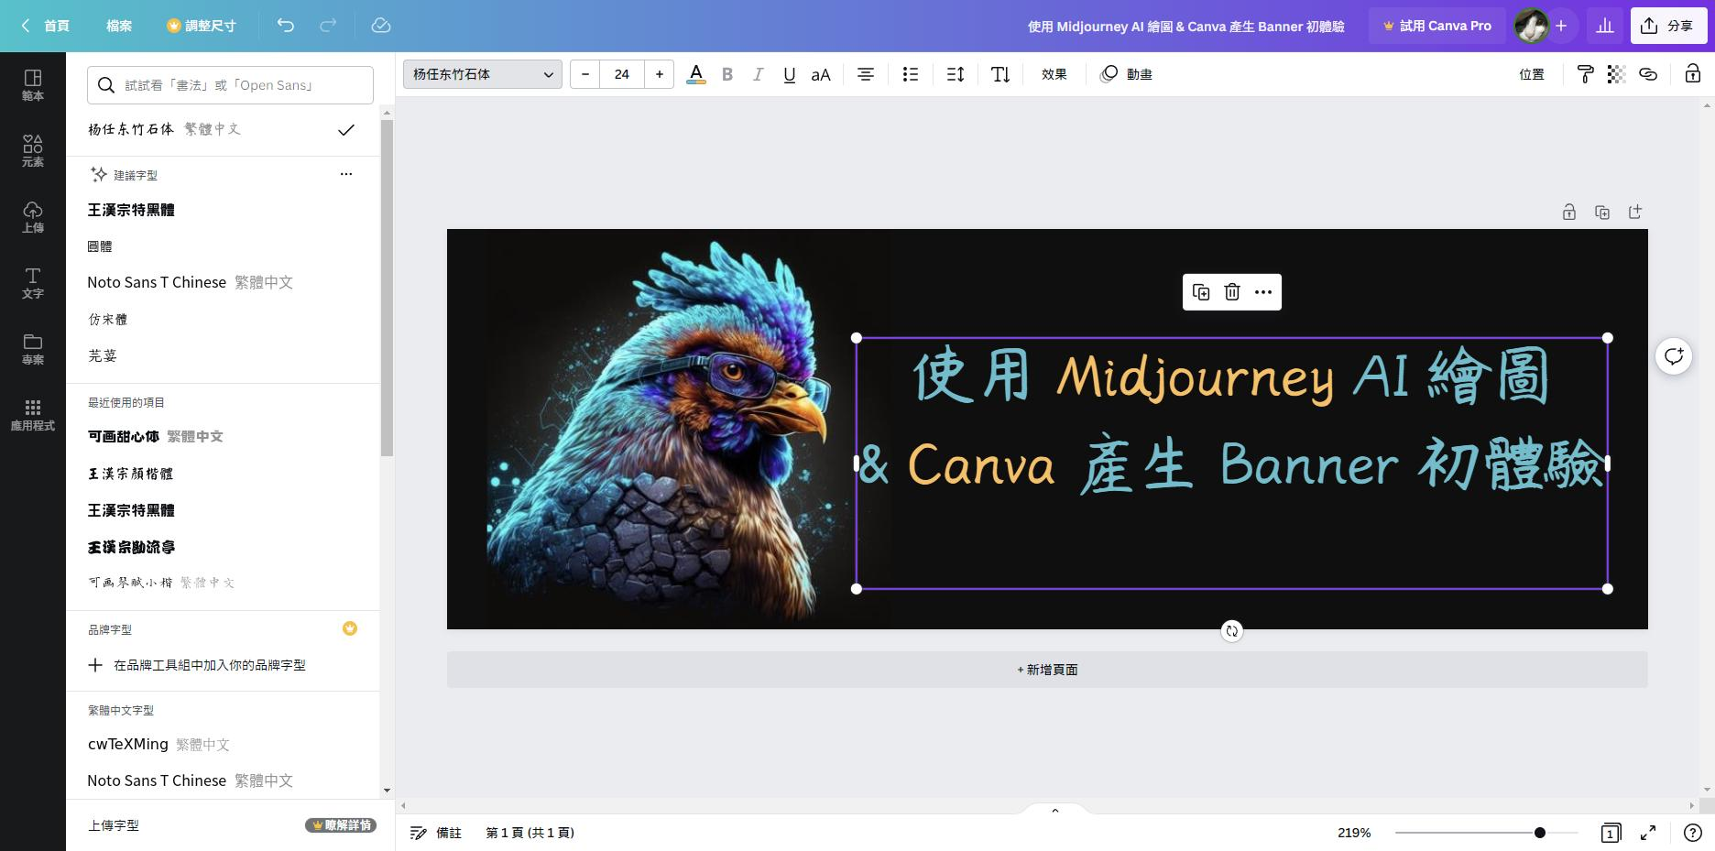Open 效果 effects panel
This screenshot has width=1715, height=851.
1054,74
